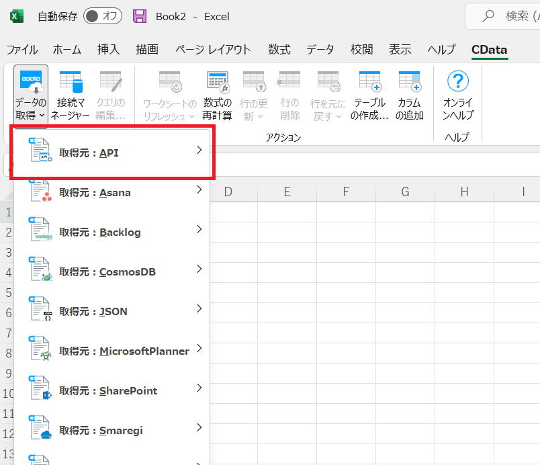Screen dimensions: 540x465
Task: Choose 取得元 : Asana menu entry
Action: [x=112, y=192]
